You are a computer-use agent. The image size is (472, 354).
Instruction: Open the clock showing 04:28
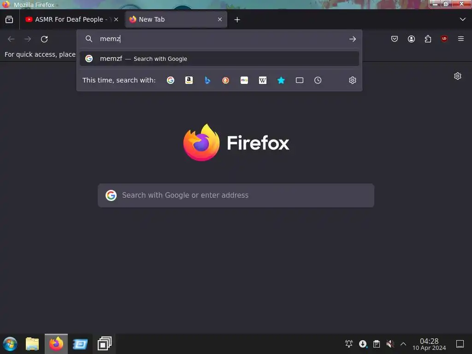(429, 344)
